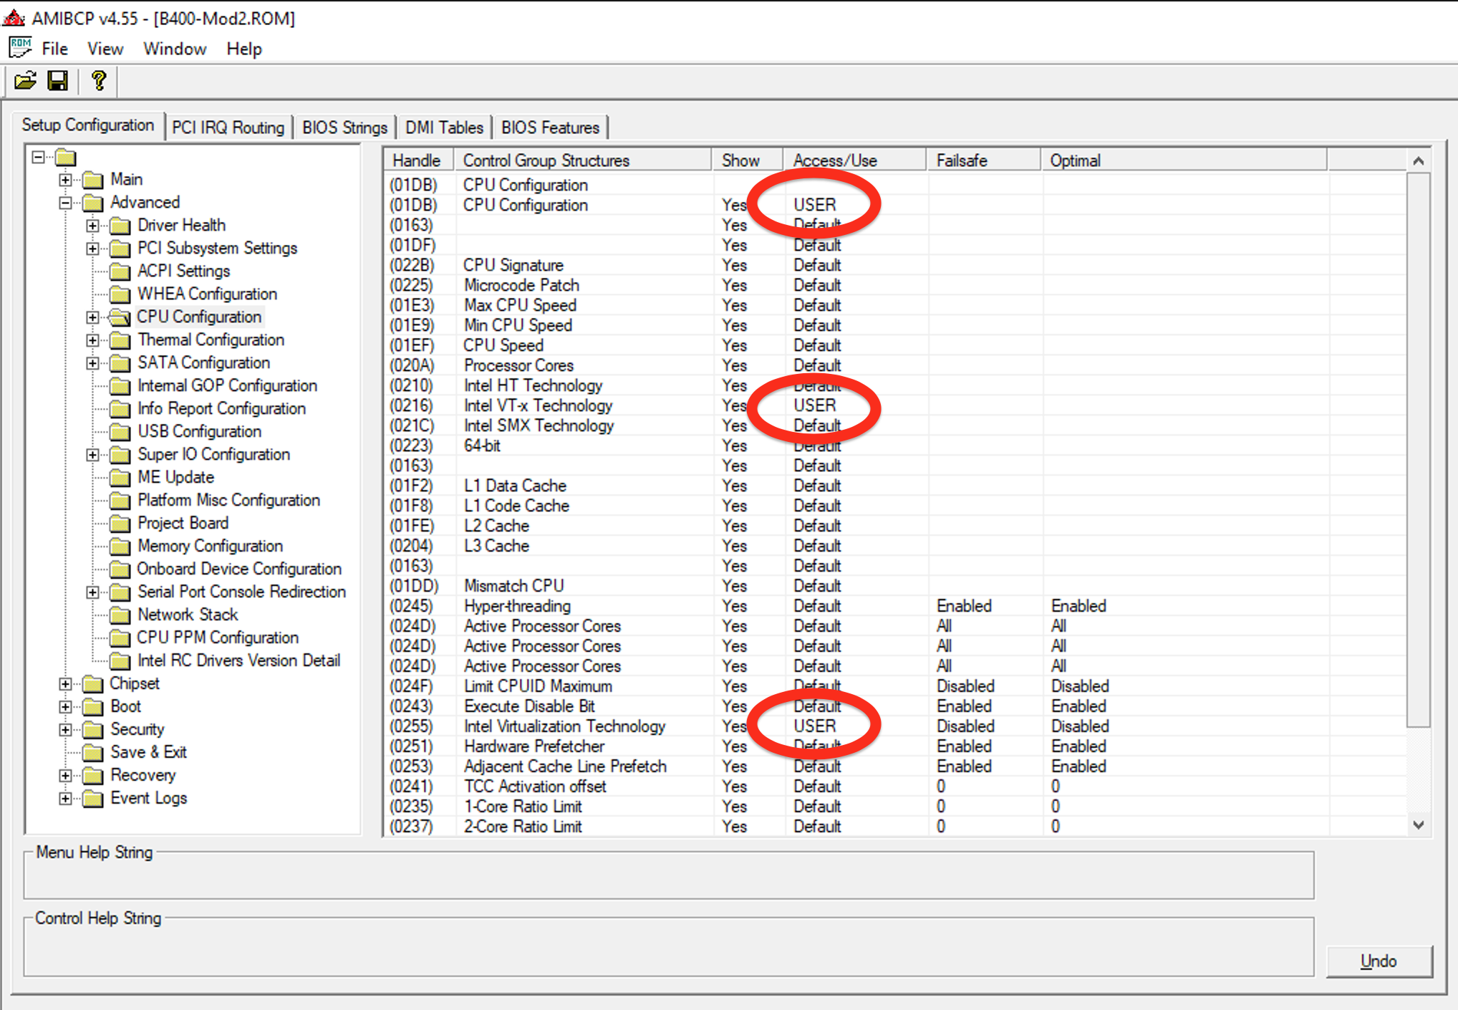Click folder icon next to ACPI Settings
The height and width of the screenshot is (1010, 1458).
point(120,271)
